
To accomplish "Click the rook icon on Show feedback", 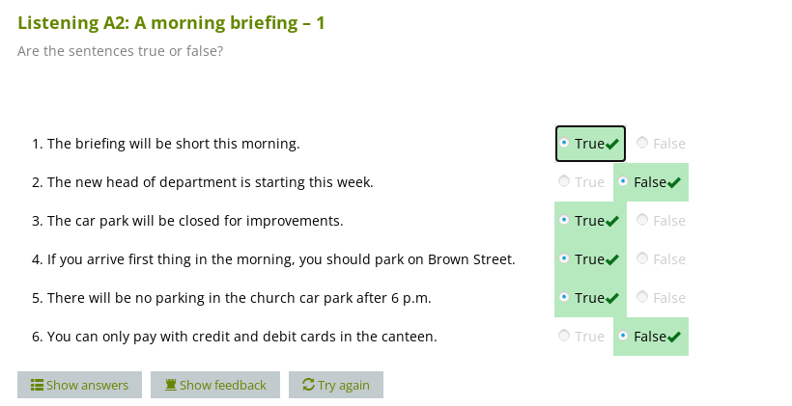I will tap(171, 385).
